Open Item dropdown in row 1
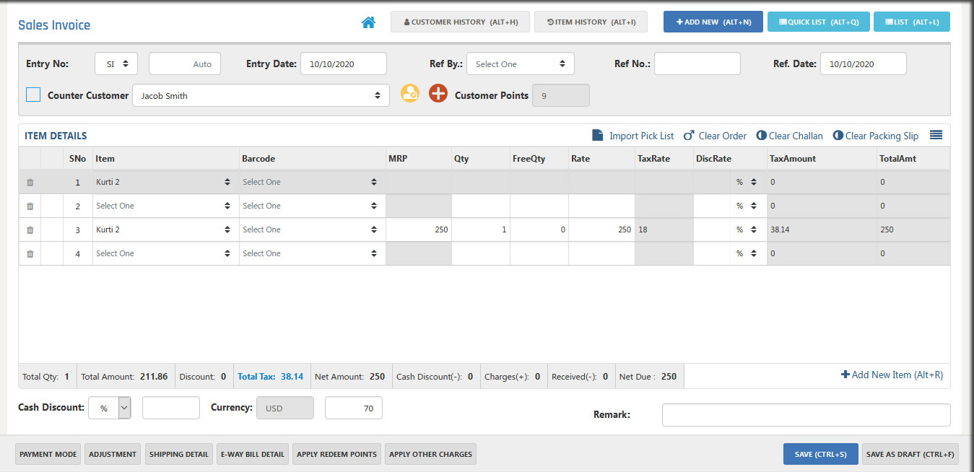Screen dimensions: 974x472 166,182
